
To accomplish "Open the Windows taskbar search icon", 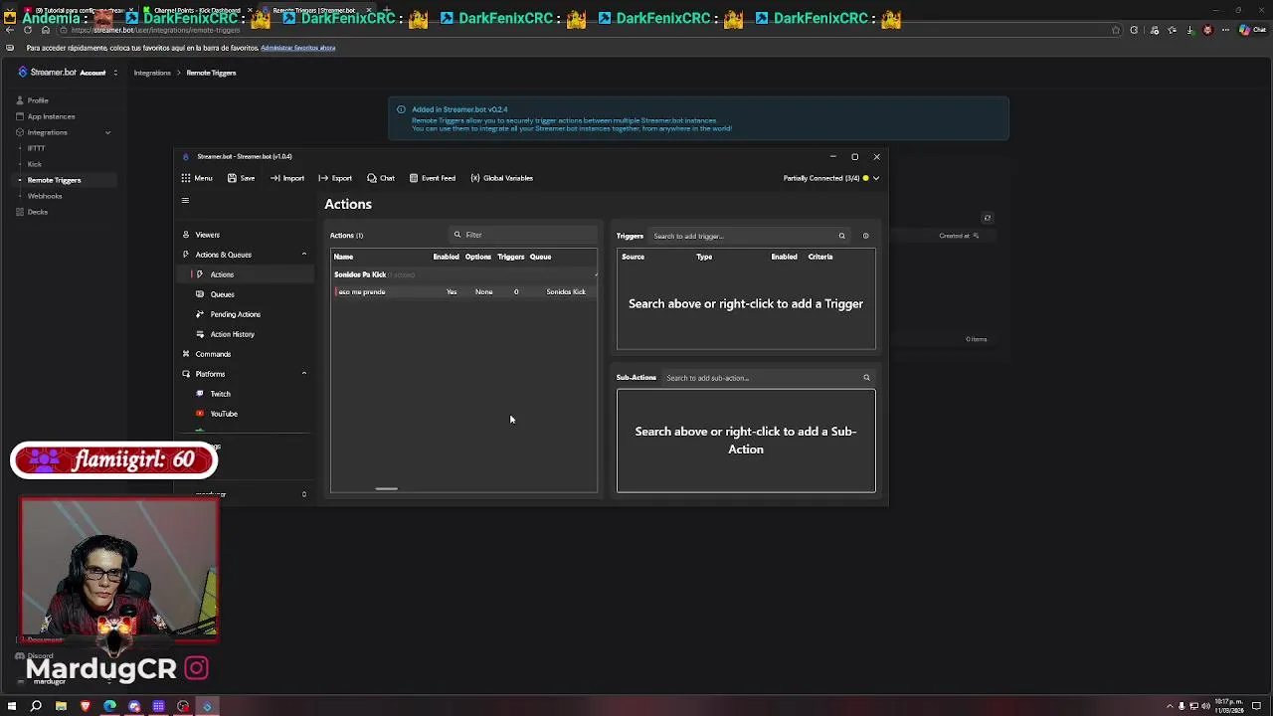I will pyautogui.click(x=36, y=706).
